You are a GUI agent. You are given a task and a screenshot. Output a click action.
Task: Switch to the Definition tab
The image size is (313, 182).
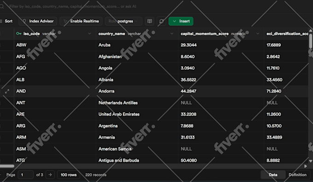coord(297,175)
